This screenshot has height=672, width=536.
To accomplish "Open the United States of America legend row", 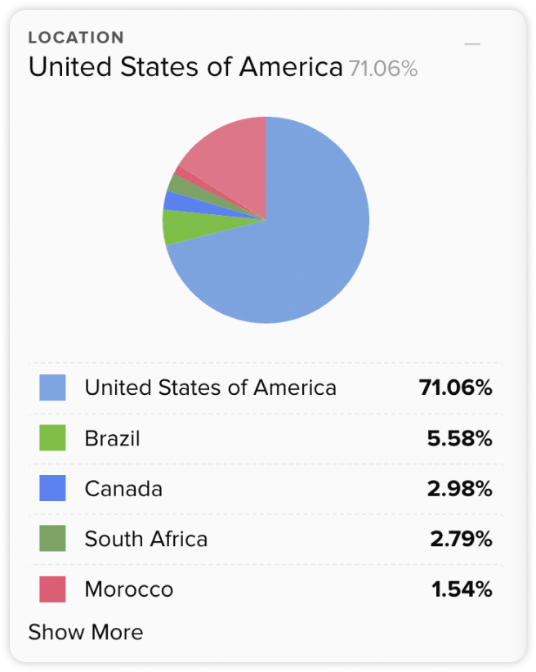I will (266, 388).
